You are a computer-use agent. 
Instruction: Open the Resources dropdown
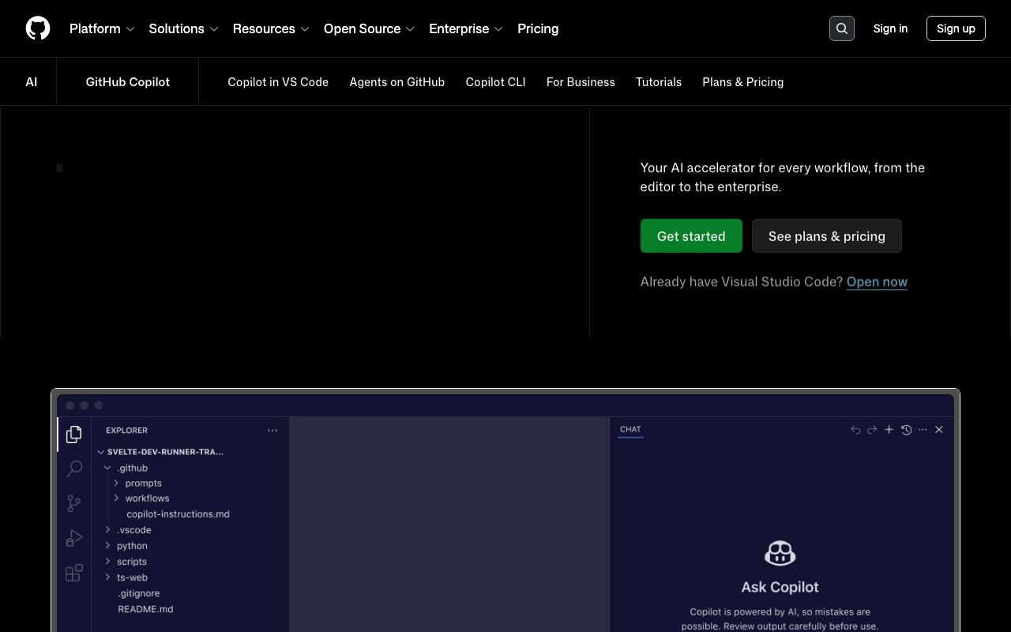pyautogui.click(x=271, y=28)
